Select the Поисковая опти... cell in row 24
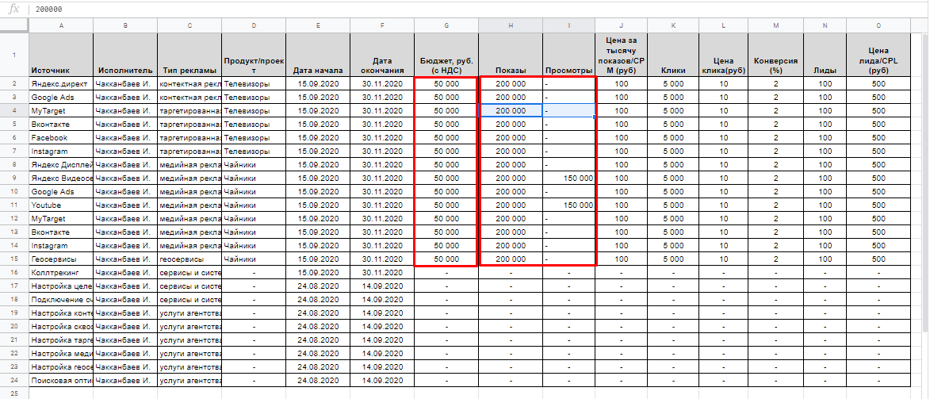This screenshot has height=399, width=930. 61,380
